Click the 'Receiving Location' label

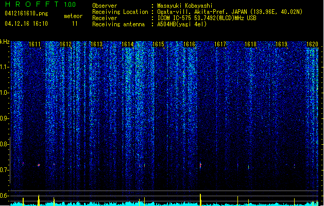click(120, 12)
